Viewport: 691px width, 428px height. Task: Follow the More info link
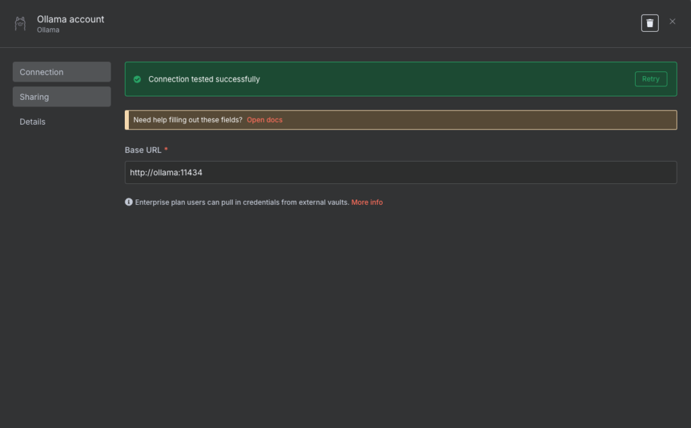pyautogui.click(x=366, y=202)
